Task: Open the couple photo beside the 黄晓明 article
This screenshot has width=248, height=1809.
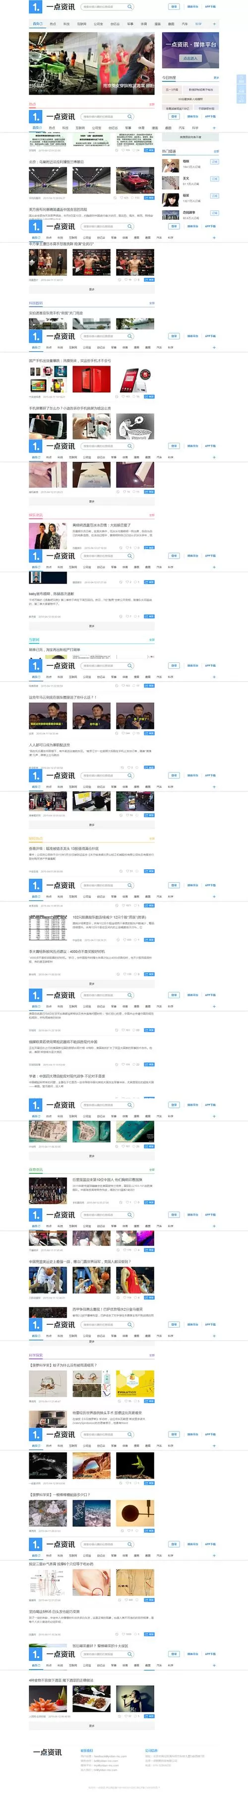Action: [48, 536]
